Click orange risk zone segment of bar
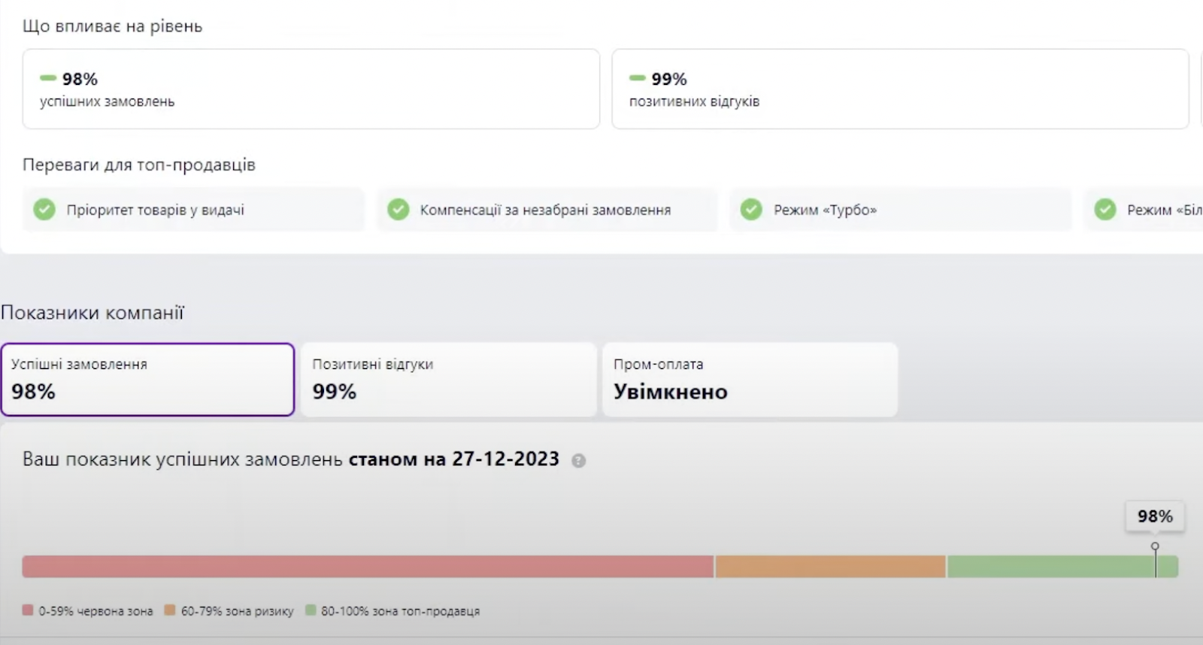 point(830,567)
